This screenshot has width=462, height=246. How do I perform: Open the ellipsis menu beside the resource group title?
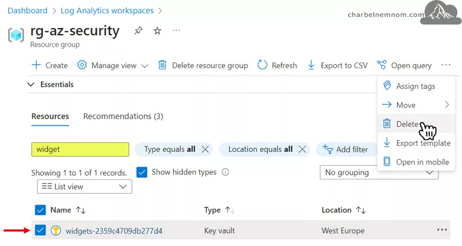[176, 30]
